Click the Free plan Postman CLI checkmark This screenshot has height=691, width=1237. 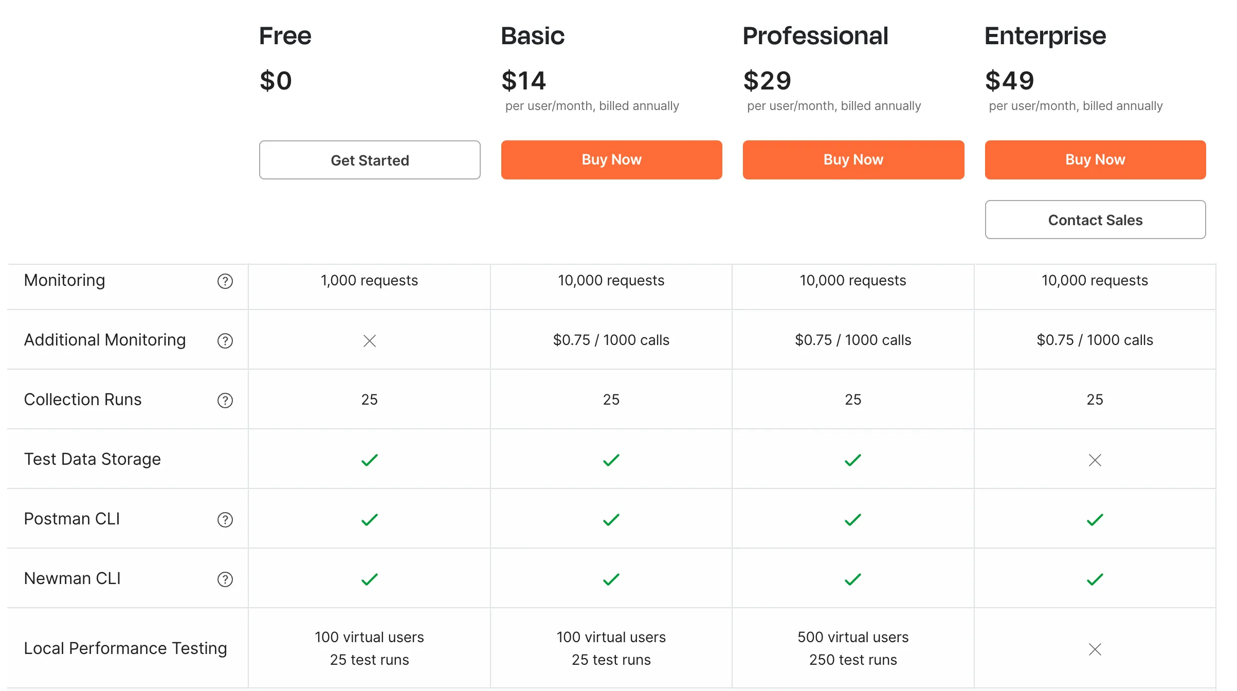click(370, 520)
